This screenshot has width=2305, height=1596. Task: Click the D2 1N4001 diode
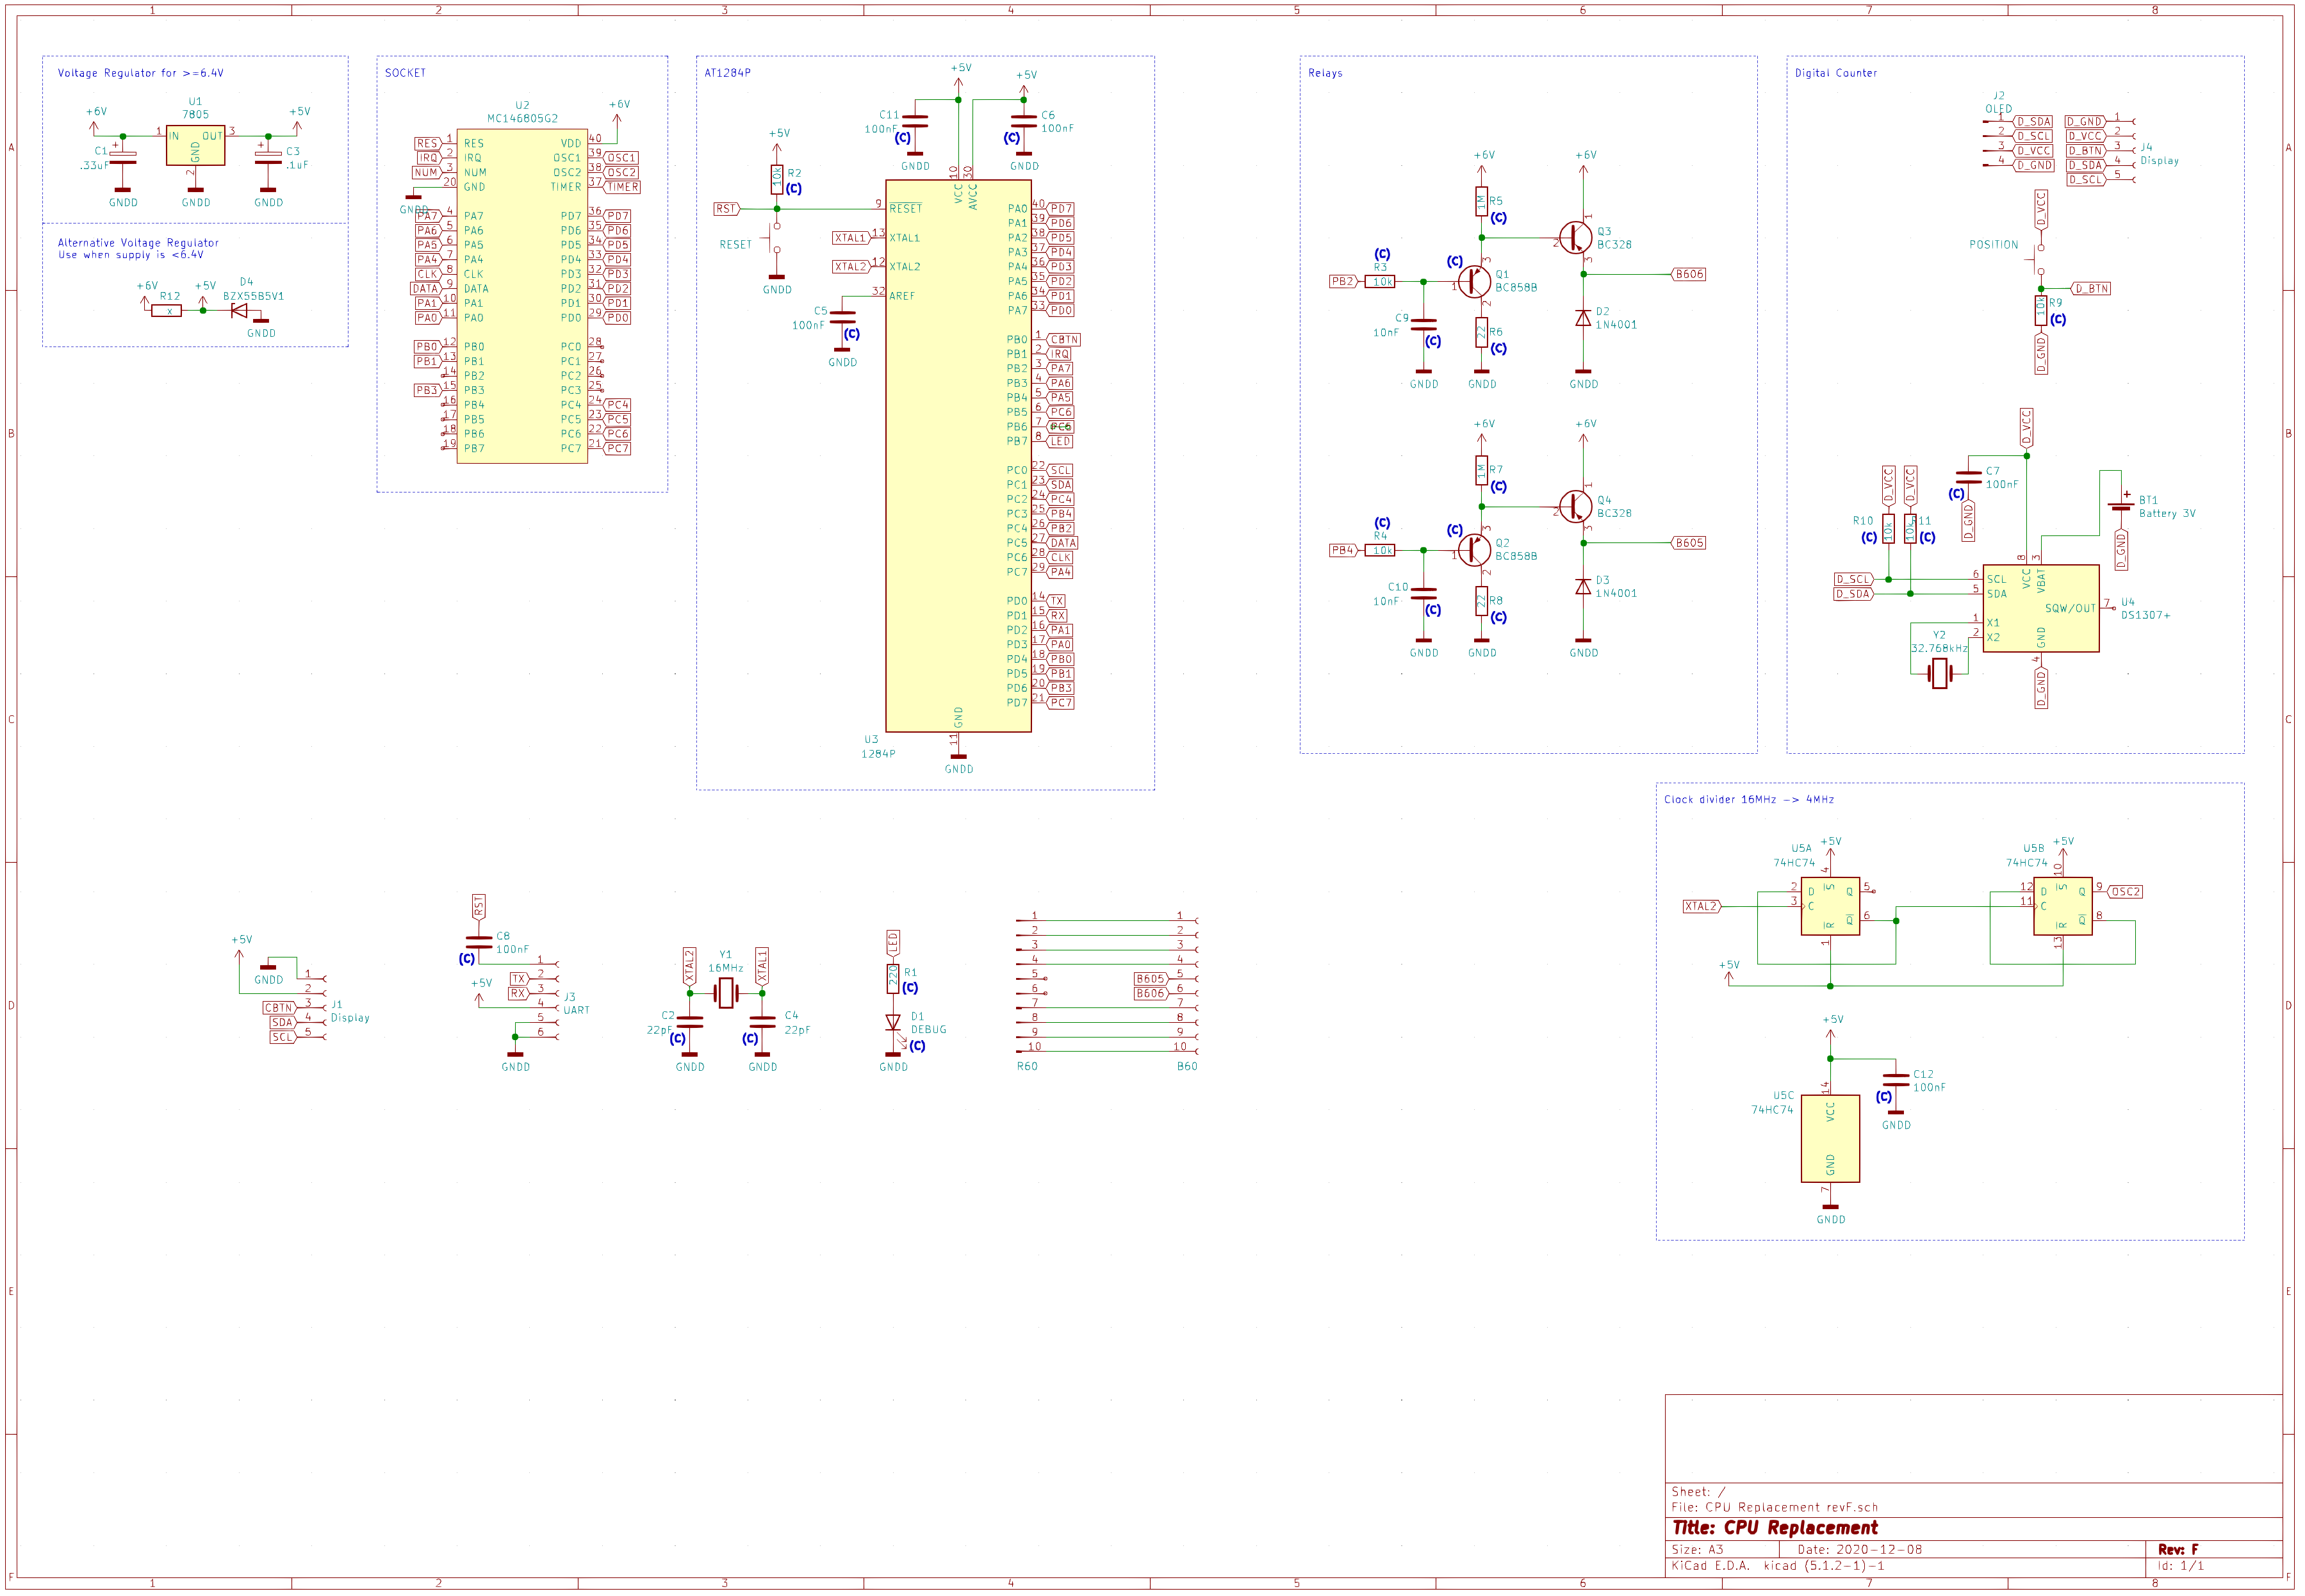click(1583, 318)
